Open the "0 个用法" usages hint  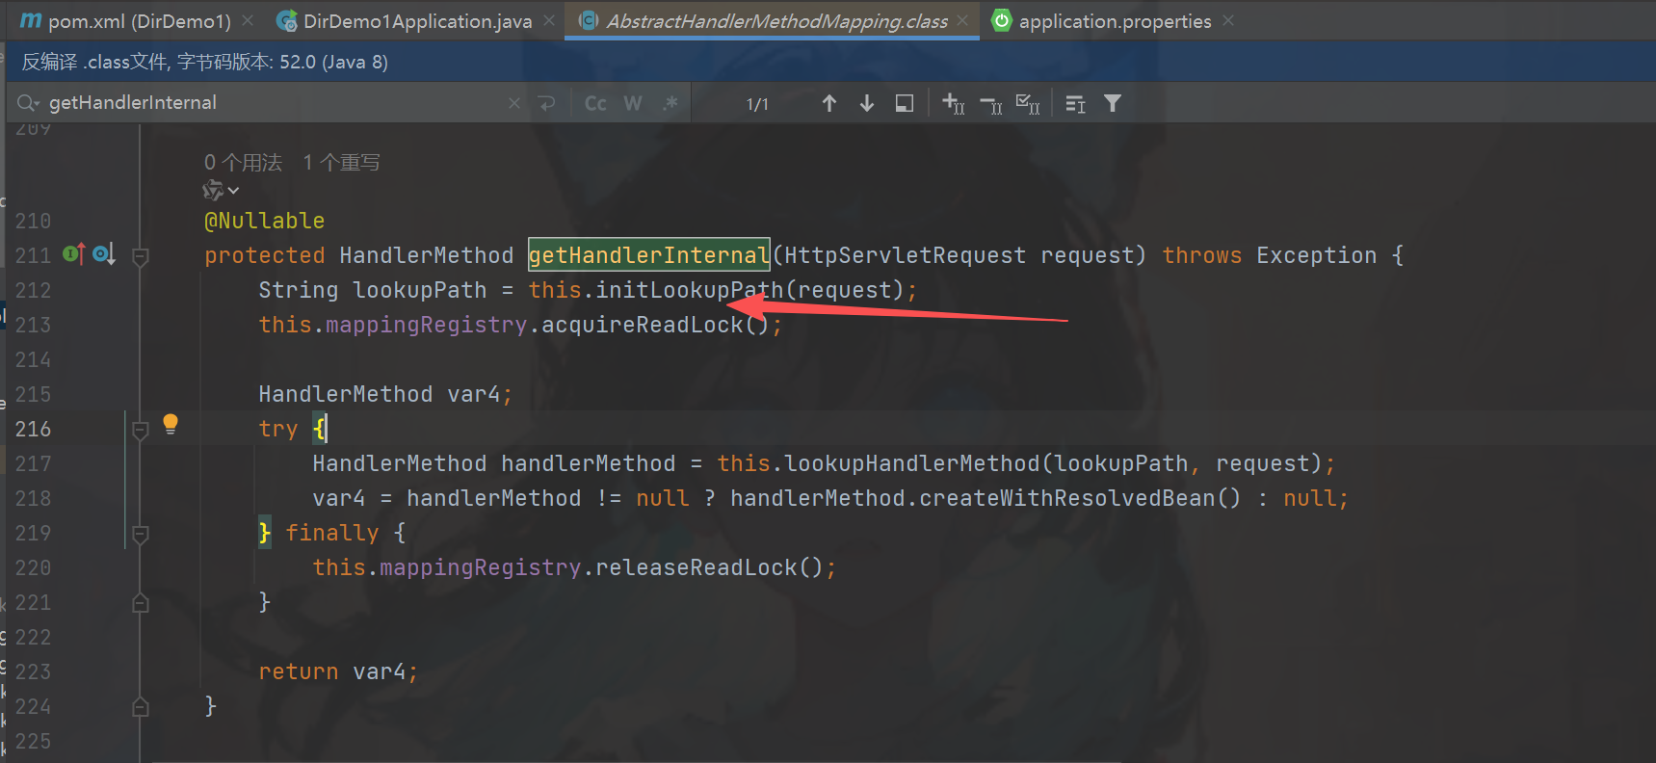coord(243,163)
